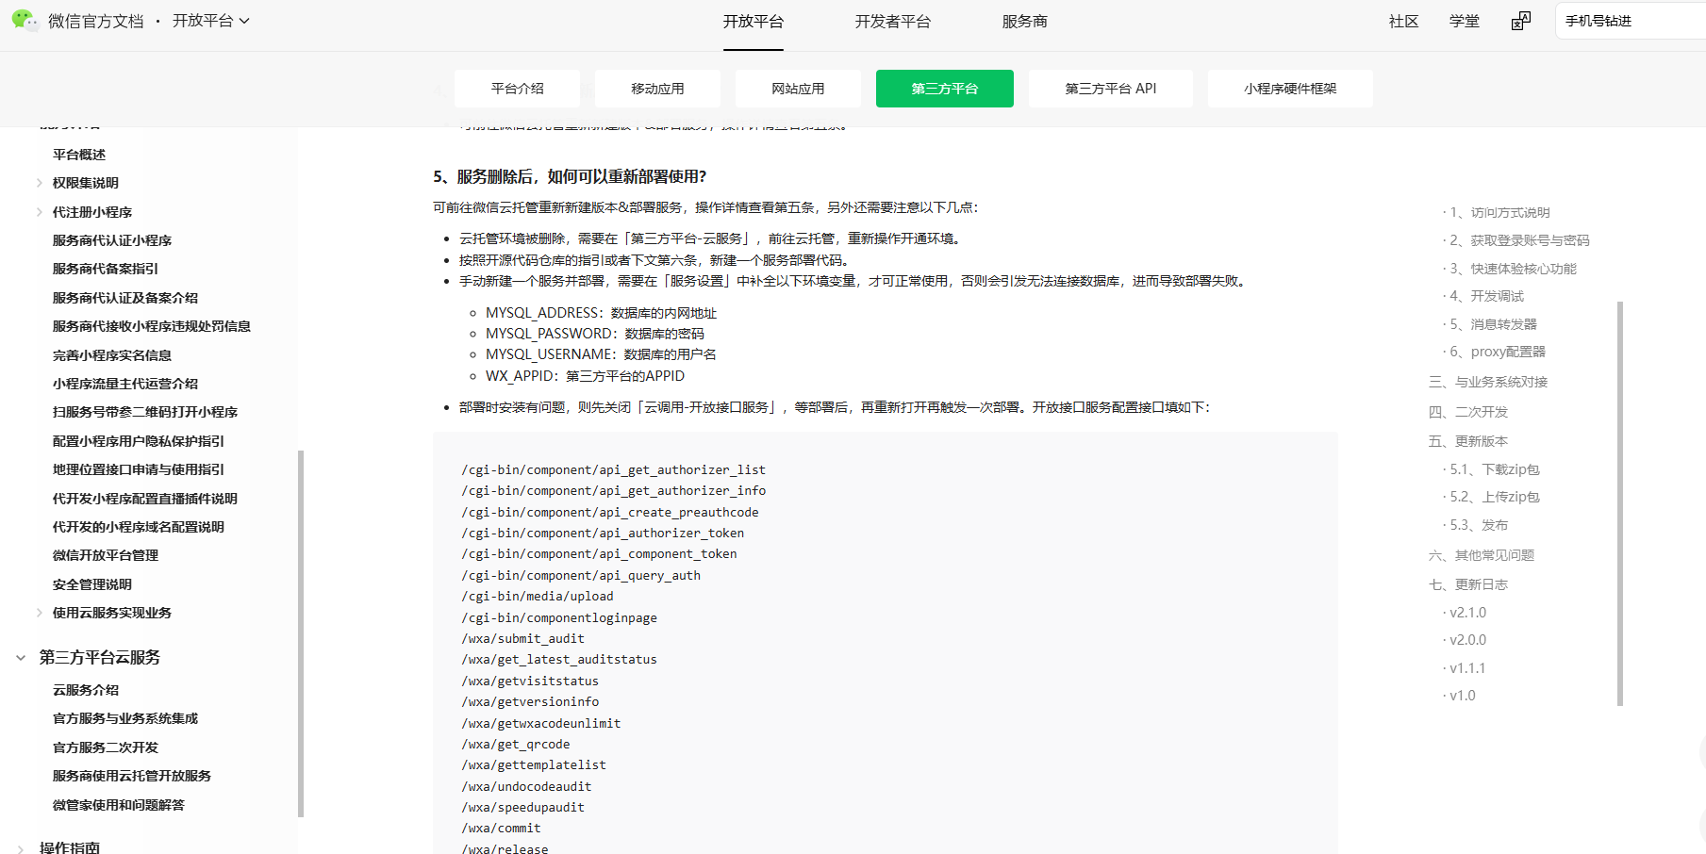Screen dimensions: 1706x854
Task: Jump to 6、proxy配置器 in the outline
Action: point(1498,352)
